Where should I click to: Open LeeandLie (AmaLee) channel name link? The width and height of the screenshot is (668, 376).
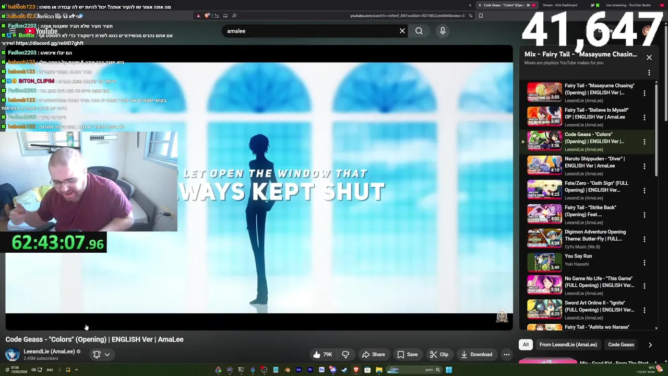coord(49,351)
